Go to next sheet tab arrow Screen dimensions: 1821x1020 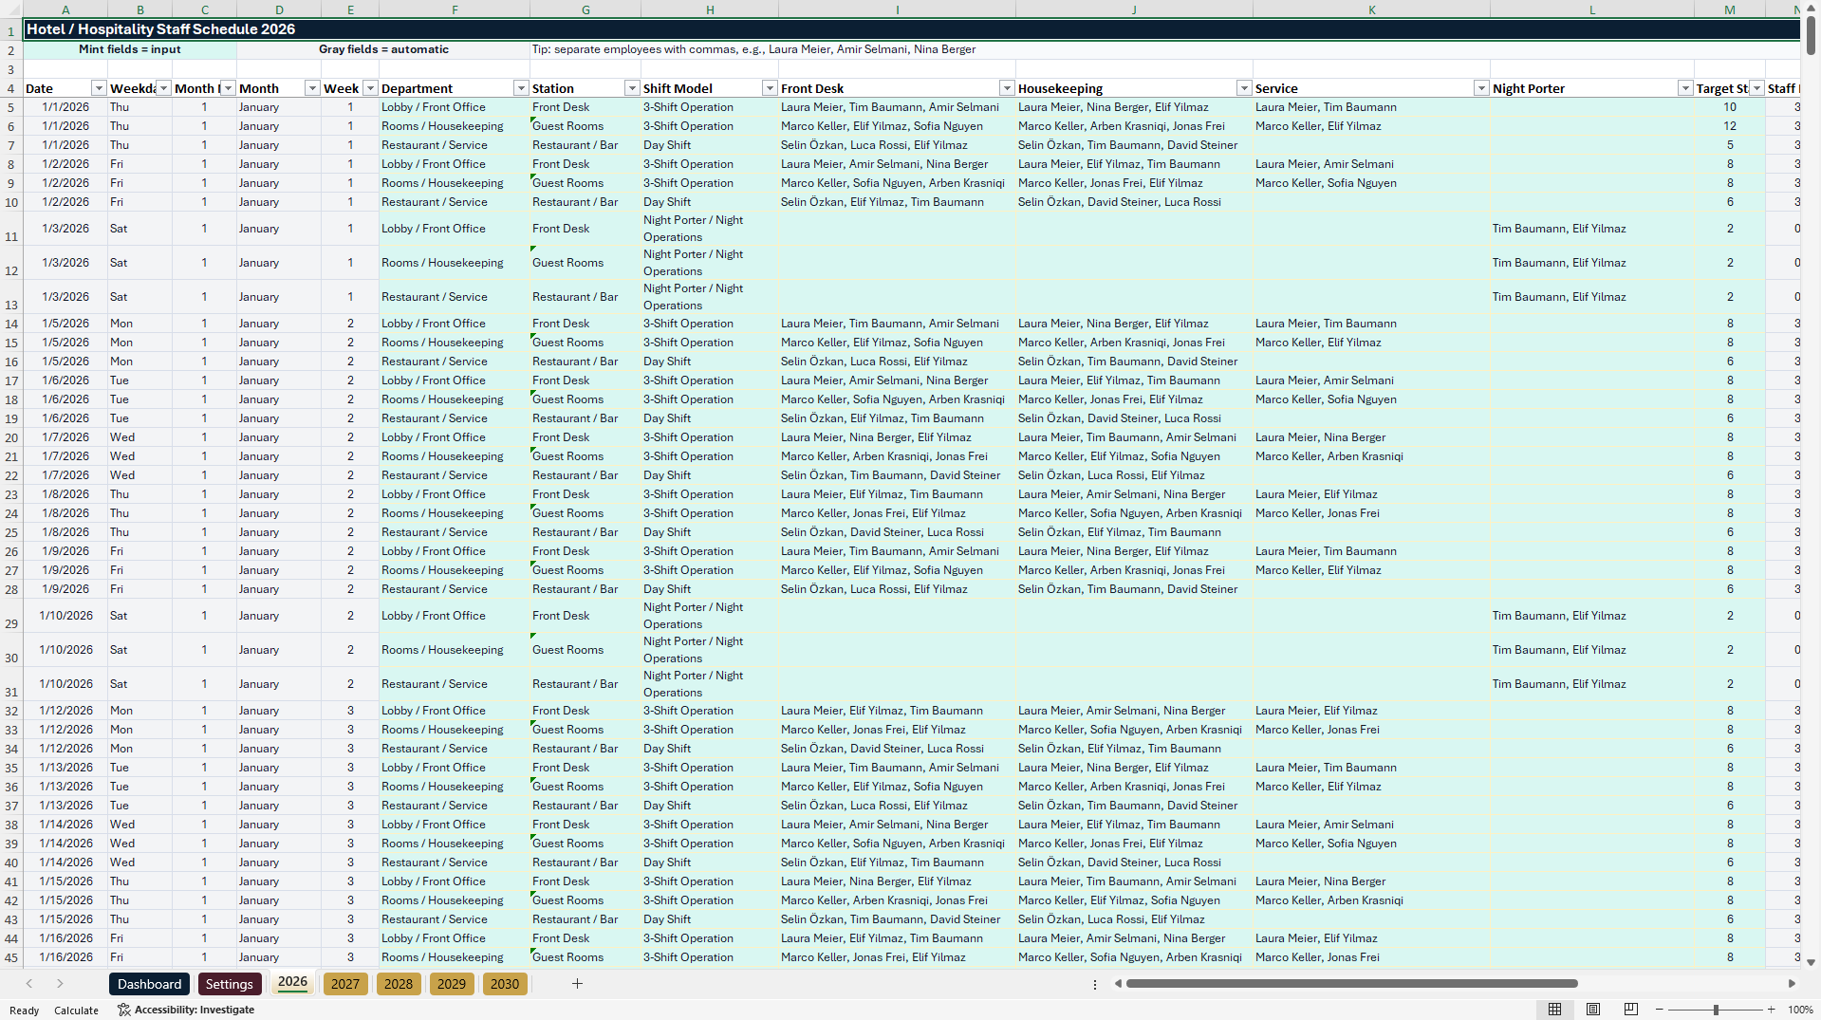60,984
